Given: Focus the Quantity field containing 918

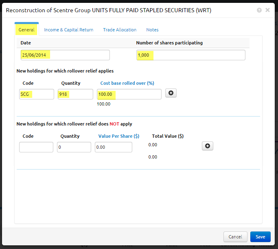Looking at the screenshot, I should click(x=75, y=94).
